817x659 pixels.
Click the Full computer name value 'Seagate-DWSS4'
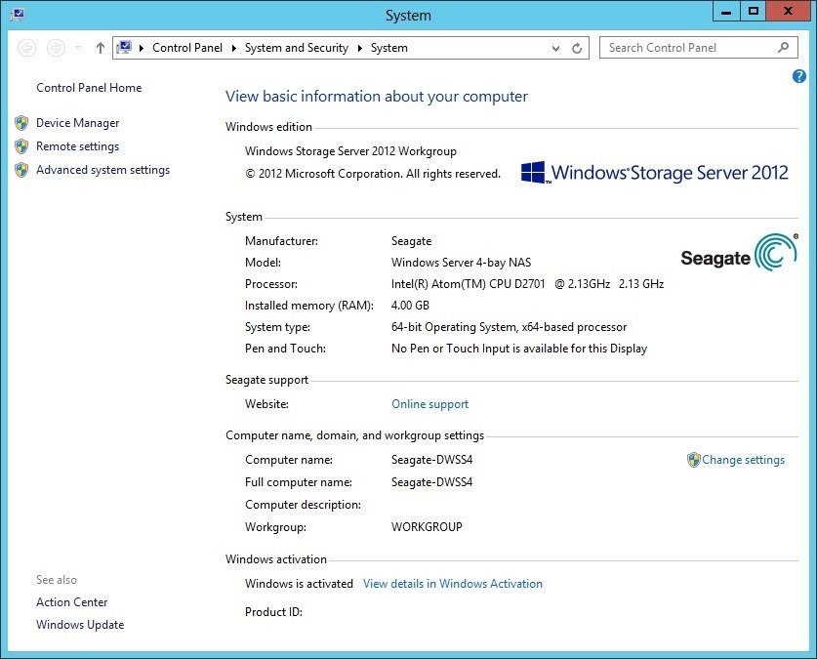tap(432, 482)
